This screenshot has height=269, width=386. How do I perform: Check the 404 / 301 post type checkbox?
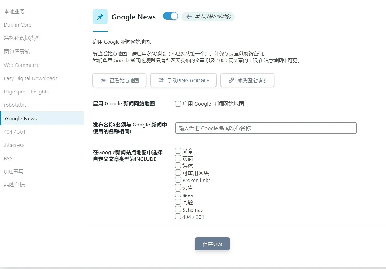(x=178, y=216)
